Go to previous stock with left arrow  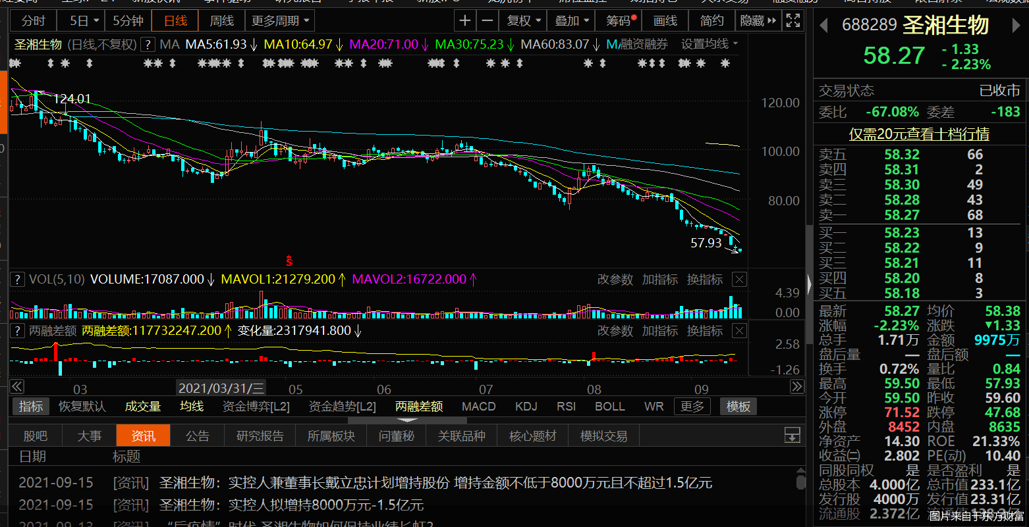click(823, 26)
